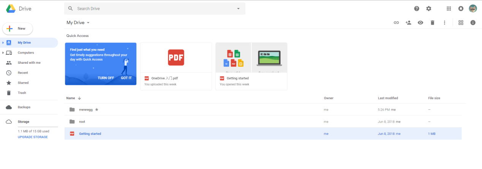Click the preview eye icon

click(x=420, y=23)
